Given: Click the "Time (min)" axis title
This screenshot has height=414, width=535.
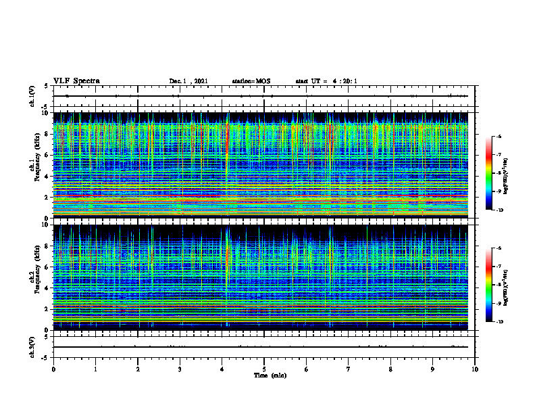Looking at the screenshot, I should pos(270,375).
